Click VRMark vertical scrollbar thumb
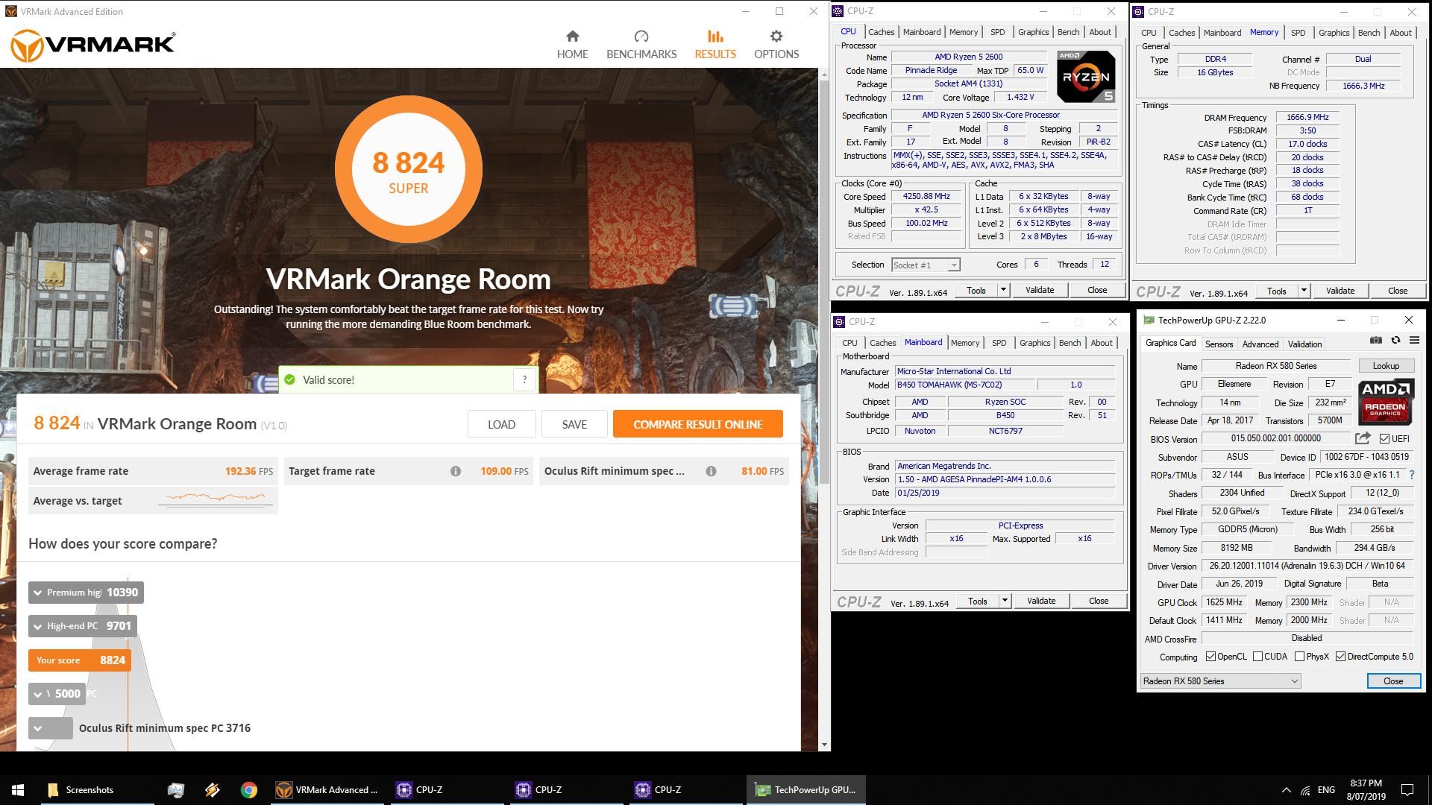Viewport: 1432px width, 805px height. click(x=824, y=283)
